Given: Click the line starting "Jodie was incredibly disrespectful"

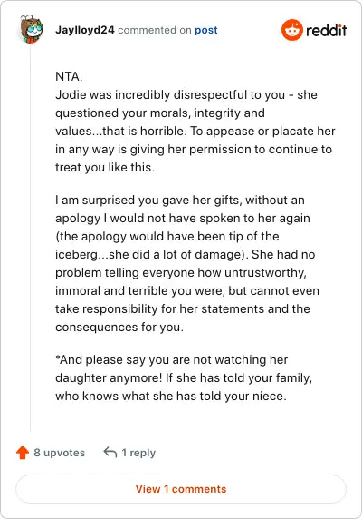Looking at the screenshot, I should (x=186, y=94).
